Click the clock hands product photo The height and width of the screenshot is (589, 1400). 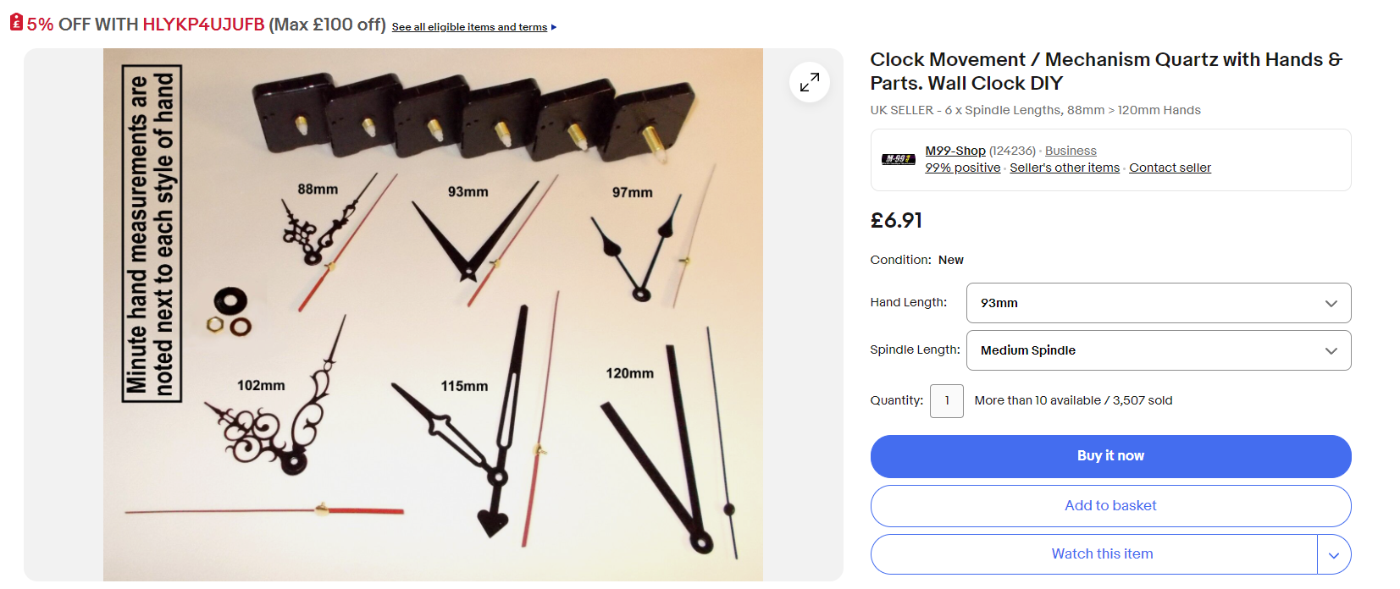pos(433,315)
